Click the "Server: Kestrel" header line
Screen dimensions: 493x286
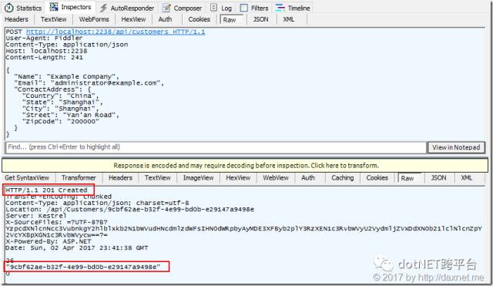tap(36, 216)
